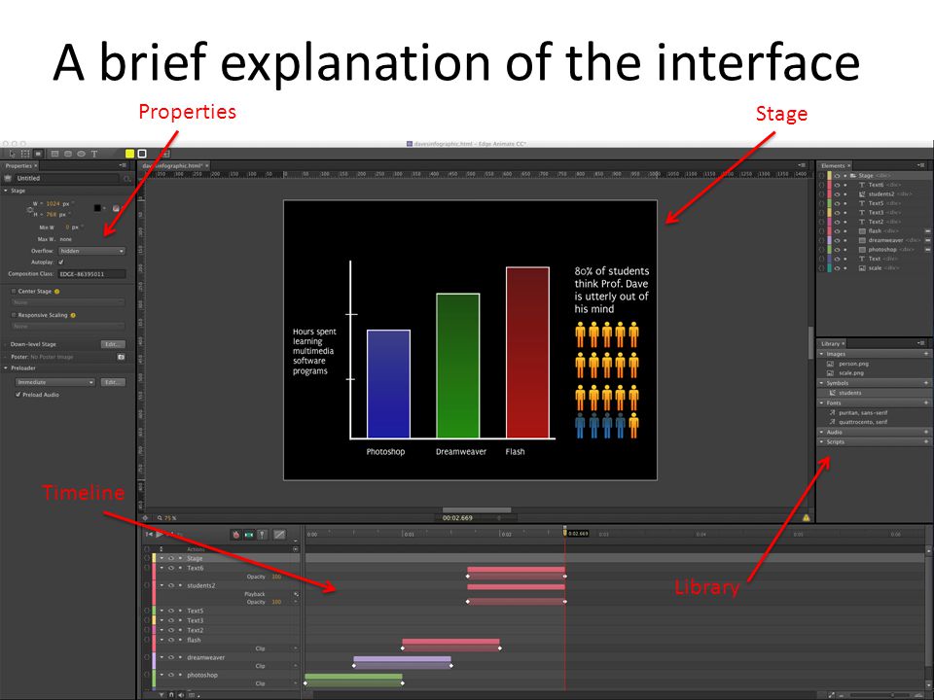This screenshot has height=700, width=934.
Task: Select dreamweaver in the Elements panel
Action: point(885,240)
